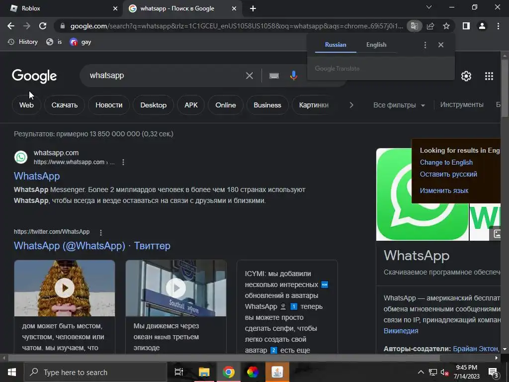Click the horizontal scrollbar
The image size is (509, 382).
click(x=224, y=358)
